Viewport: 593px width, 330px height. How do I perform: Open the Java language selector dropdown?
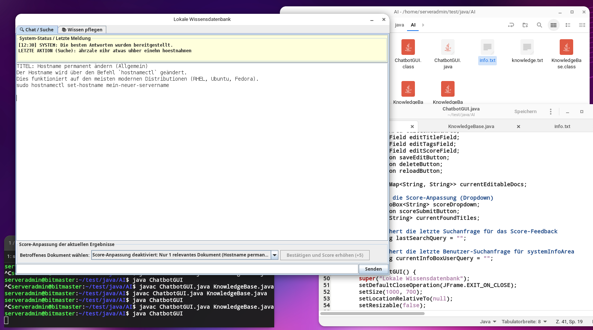(488, 321)
